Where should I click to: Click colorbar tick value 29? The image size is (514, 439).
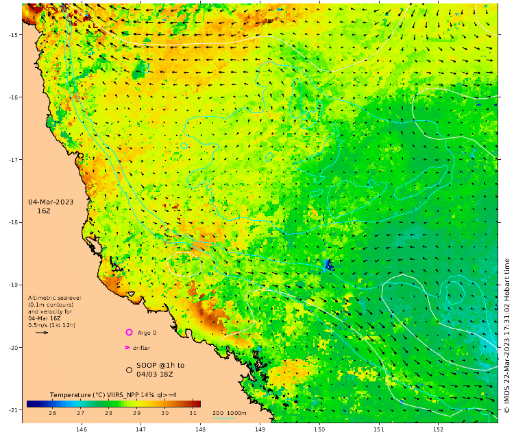(x=136, y=413)
